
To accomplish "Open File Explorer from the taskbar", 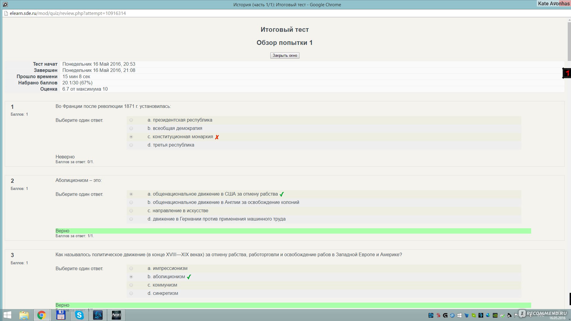I will pos(24,315).
